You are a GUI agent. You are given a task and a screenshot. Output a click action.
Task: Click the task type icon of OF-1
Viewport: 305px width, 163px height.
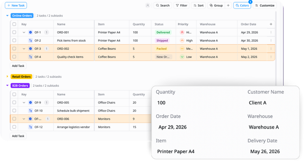pyautogui.click(x=30, y=32)
